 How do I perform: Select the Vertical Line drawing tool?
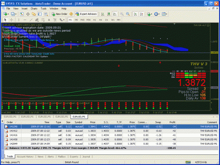click(x=19, y=20)
